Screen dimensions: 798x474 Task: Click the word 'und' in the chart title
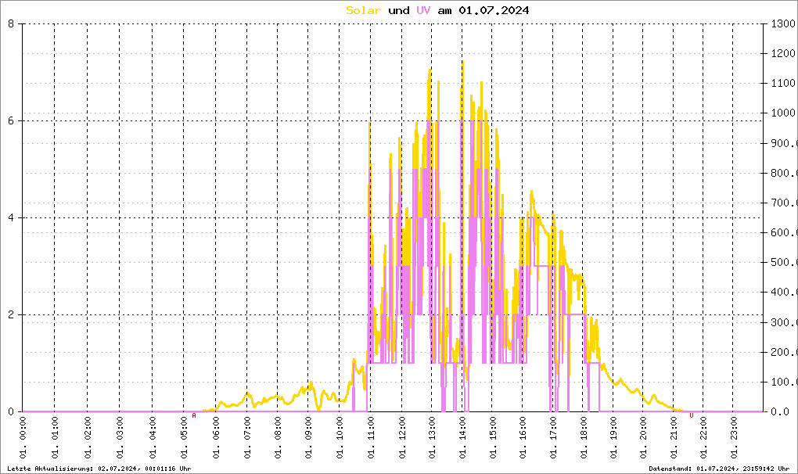(x=398, y=10)
